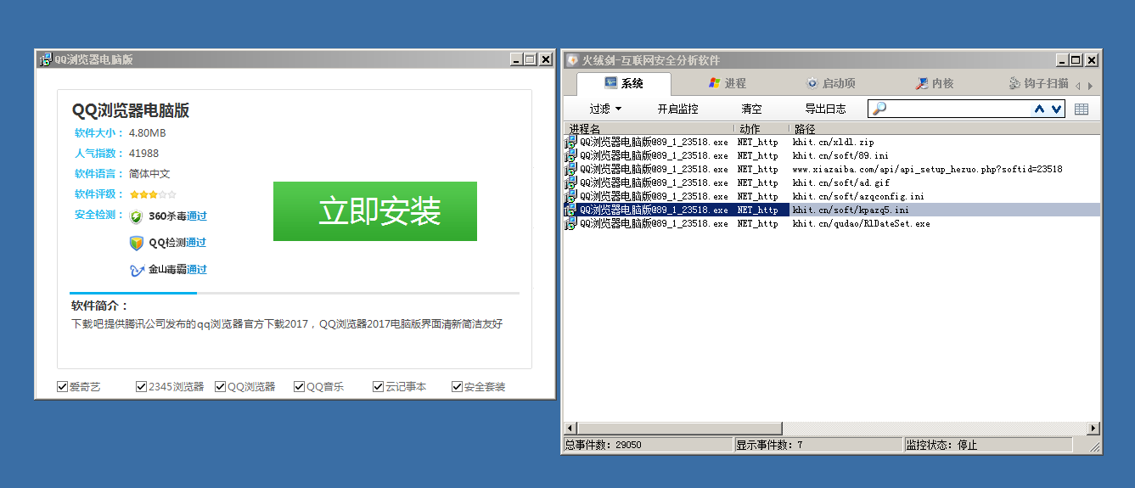Open the 启动项 tab

(x=830, y=83)
